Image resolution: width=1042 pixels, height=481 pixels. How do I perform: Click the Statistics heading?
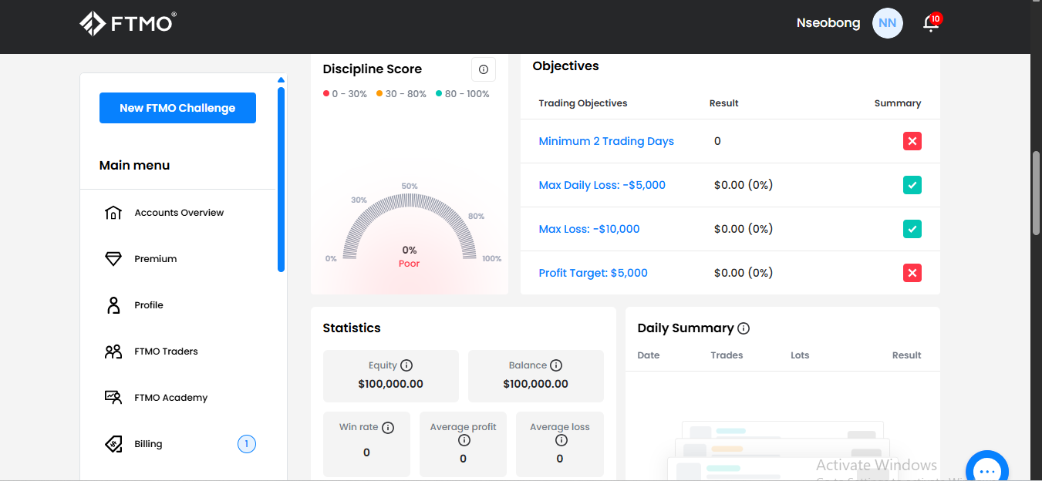[352, 328]
